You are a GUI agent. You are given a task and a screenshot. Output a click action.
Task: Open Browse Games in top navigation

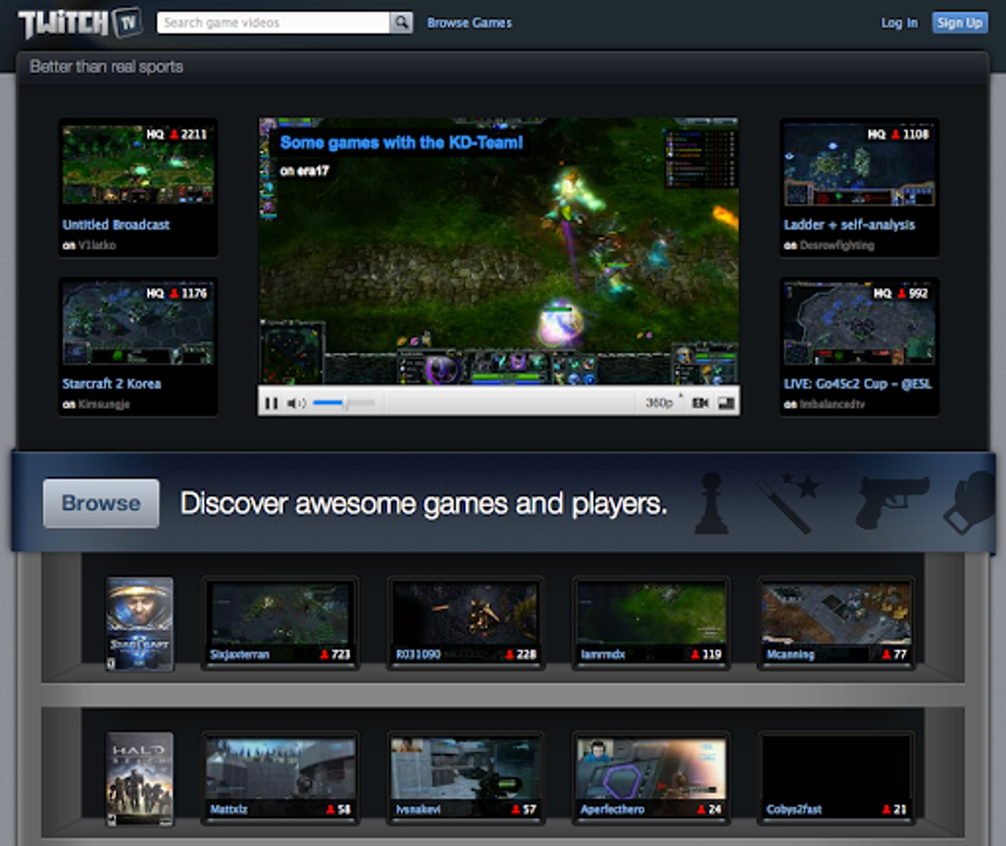coord(469,23)
